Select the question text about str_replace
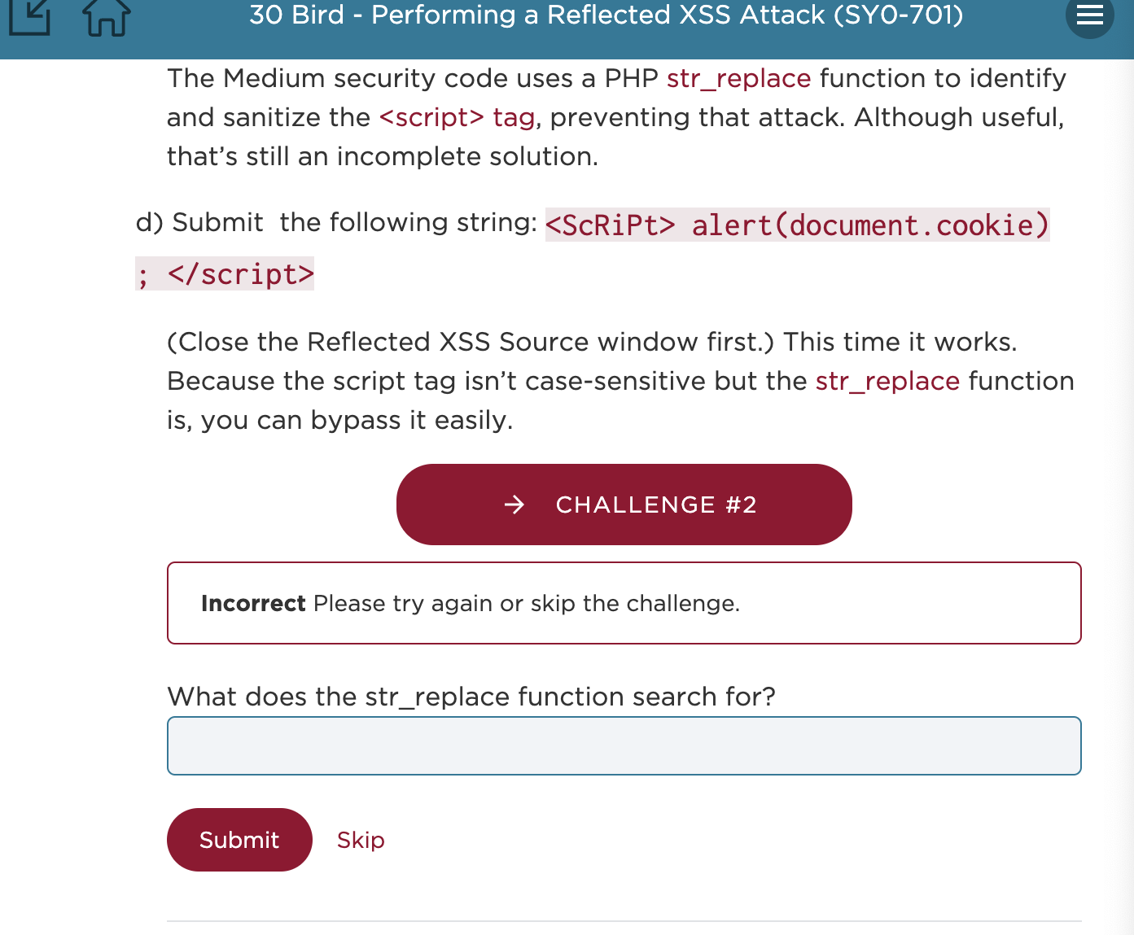 (471, 697)
